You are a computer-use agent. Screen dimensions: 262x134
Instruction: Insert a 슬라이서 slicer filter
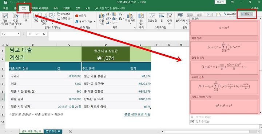[180, 17]
